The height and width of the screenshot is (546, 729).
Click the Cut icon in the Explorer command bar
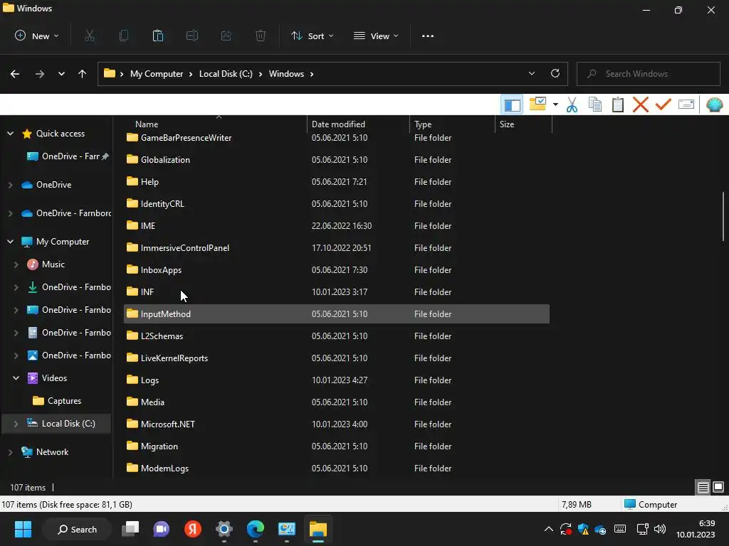tap(90, 36)
